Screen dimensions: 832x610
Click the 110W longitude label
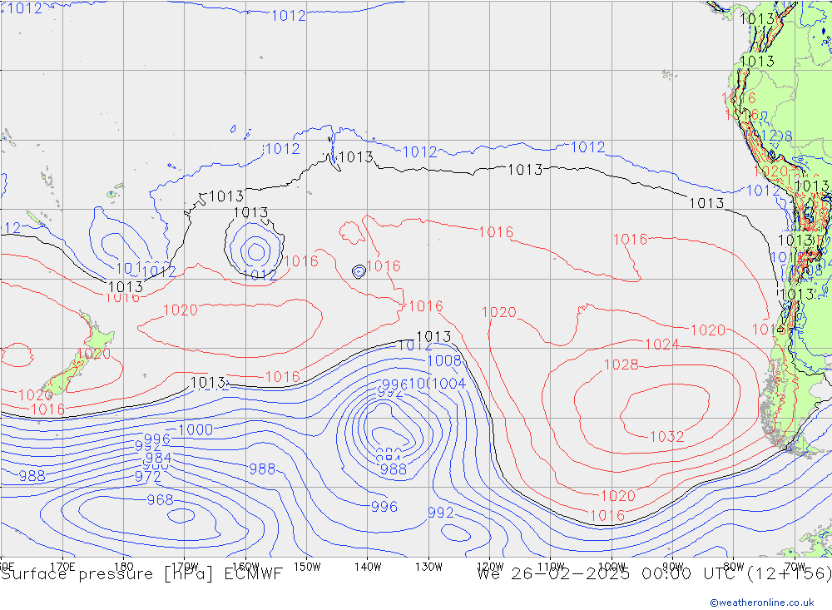(x=551, y=567)
